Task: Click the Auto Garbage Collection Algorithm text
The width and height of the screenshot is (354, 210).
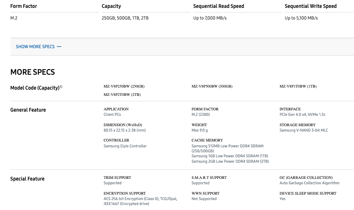Action: coord(309,183)
